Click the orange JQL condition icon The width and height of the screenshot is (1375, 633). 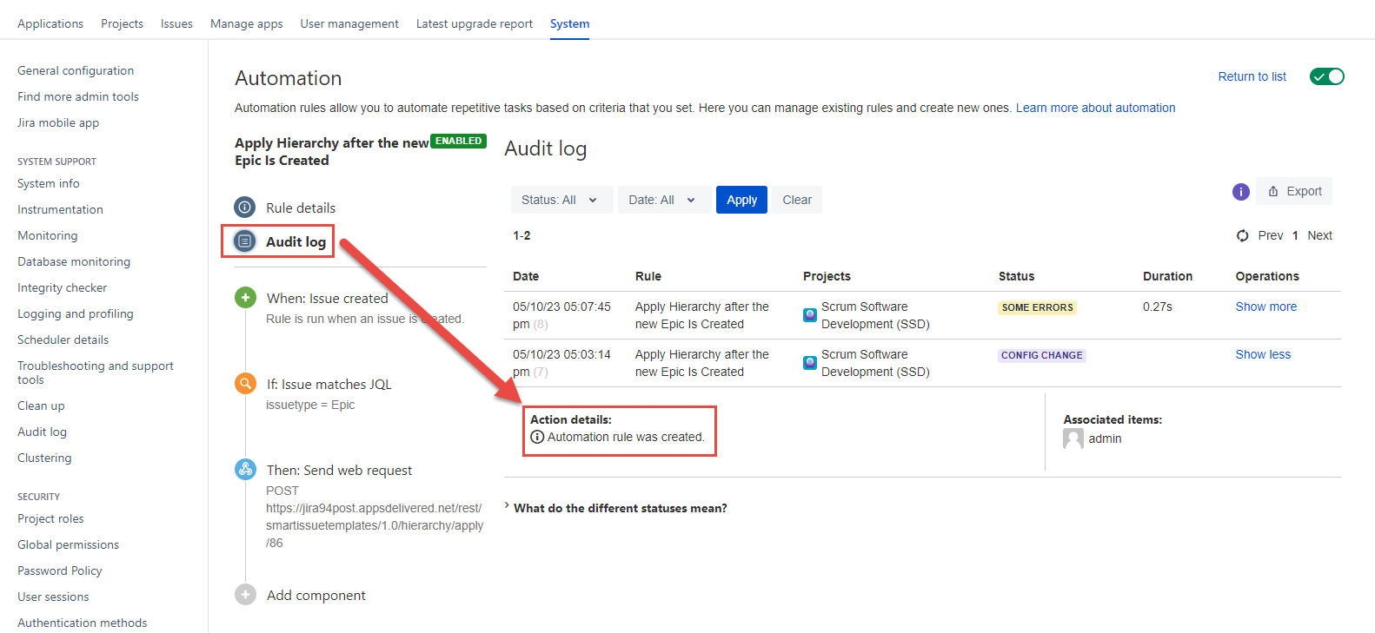point(245,384)
